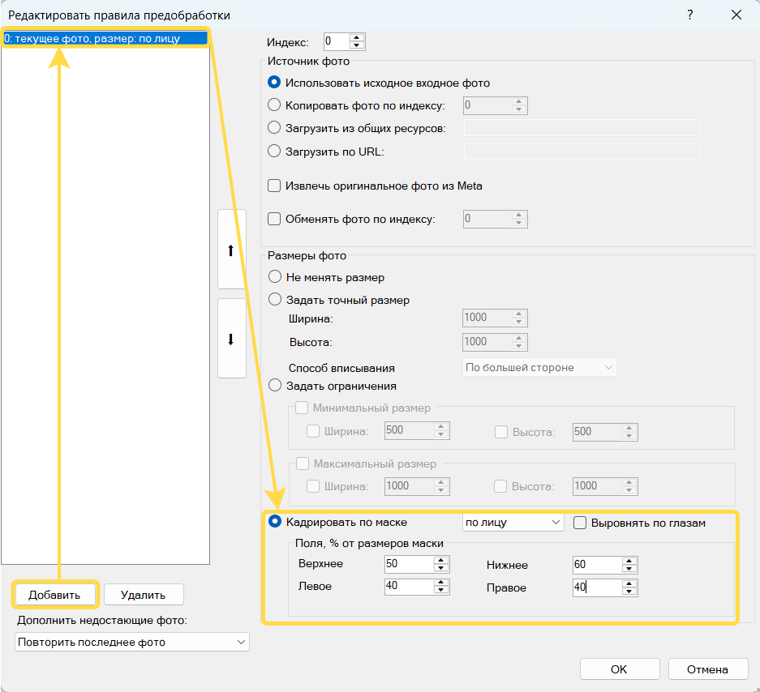760x692 pixels.
Task: Enable the Выровнять по глазам checkbox
Action: tap(581, 523)
